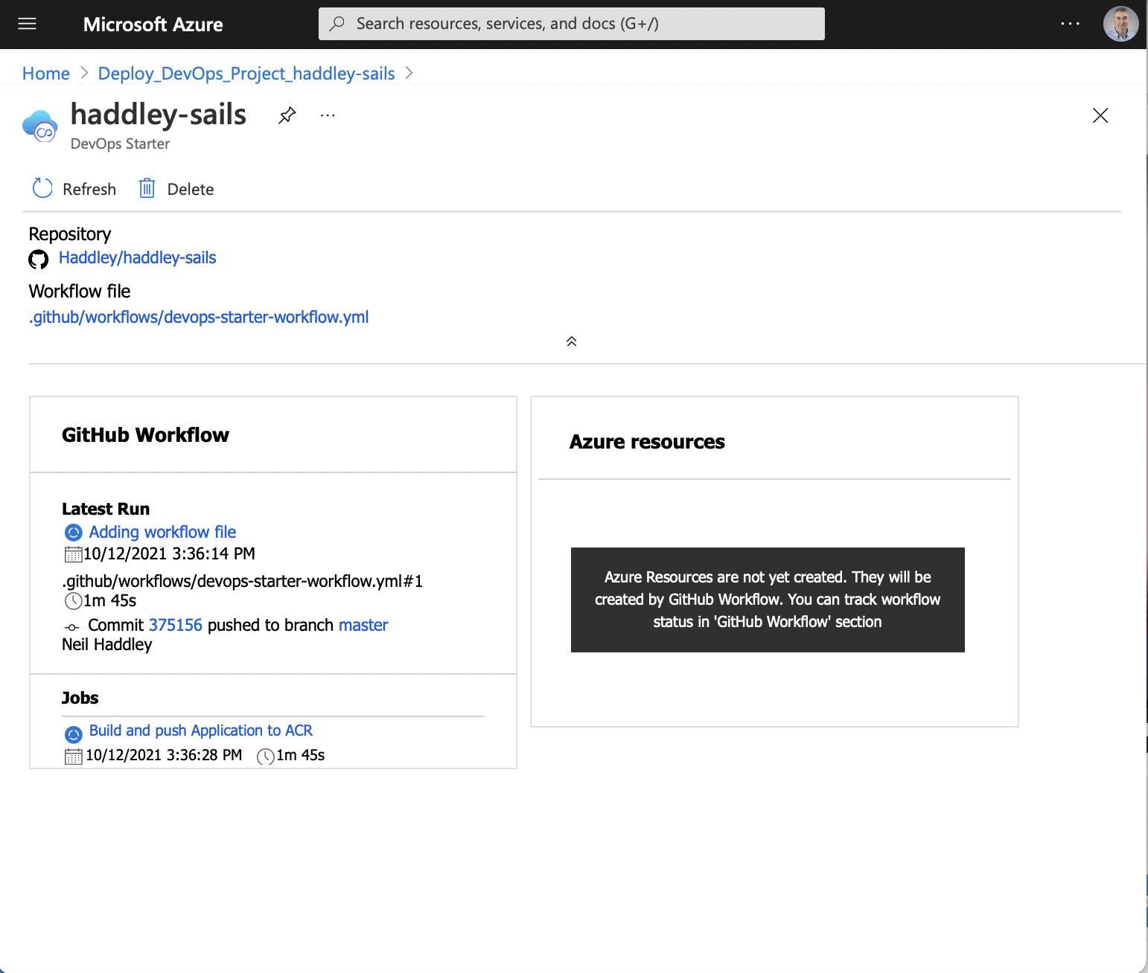This screenshot has height=973, width=1148.
Task: Click the DevOps Starter subtitle
Action: (x=120, y=144)
